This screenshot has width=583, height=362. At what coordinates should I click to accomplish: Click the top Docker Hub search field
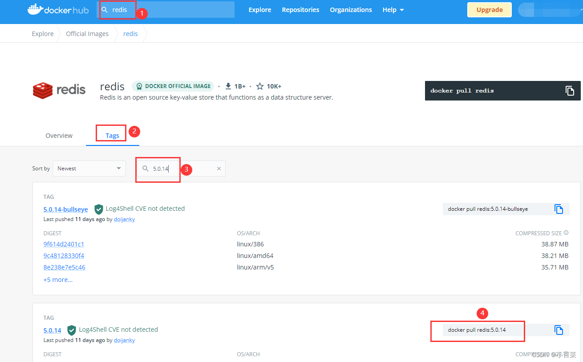(x=166, y=10)
